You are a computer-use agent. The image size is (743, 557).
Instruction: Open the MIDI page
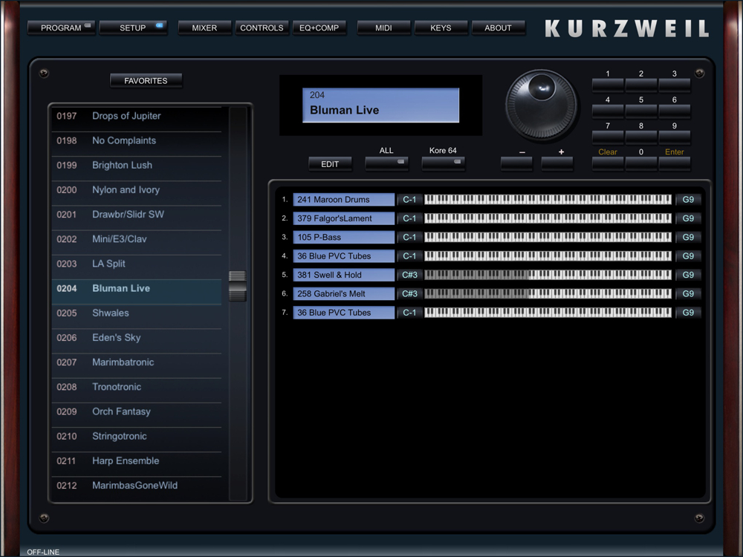click(383, 27)
